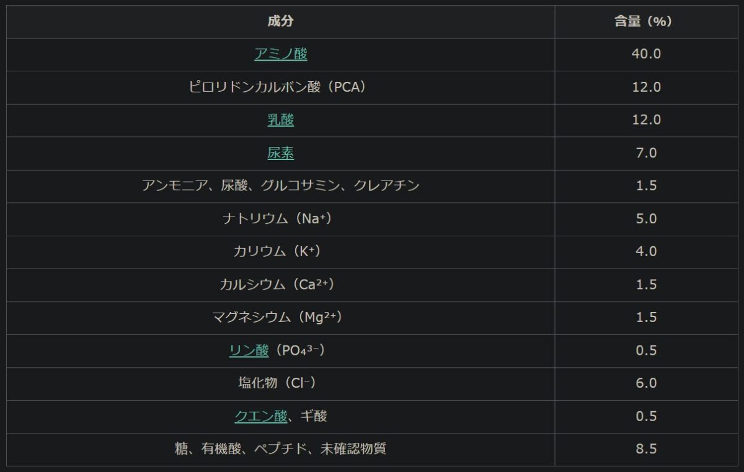
Task: Click the 乳酸 hyperlink
Action: tap(280, 120)
